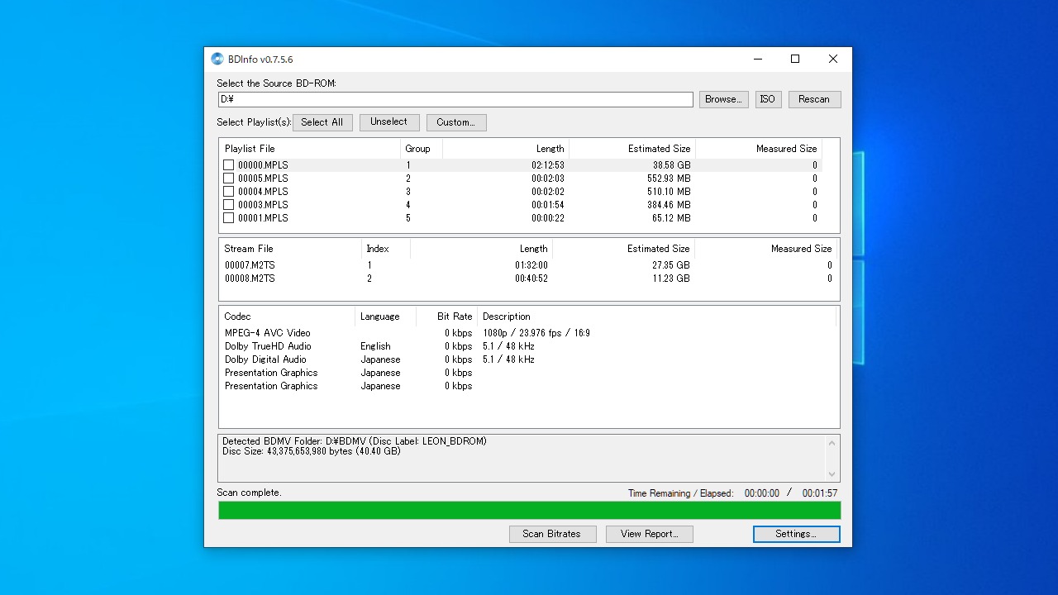Check the 00004.MPLS playlist checkbox
This screenshot has width=1058, height=595.
click(x=229, y=192)
